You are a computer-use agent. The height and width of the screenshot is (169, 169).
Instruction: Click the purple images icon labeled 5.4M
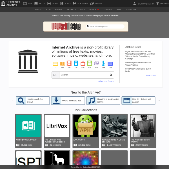(96, 63)
